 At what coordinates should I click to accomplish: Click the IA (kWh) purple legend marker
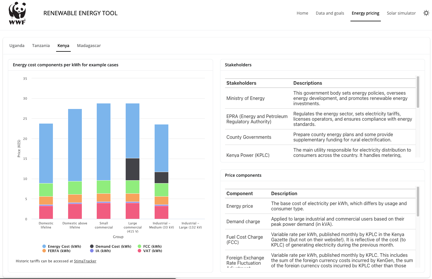tap(92, 251)
